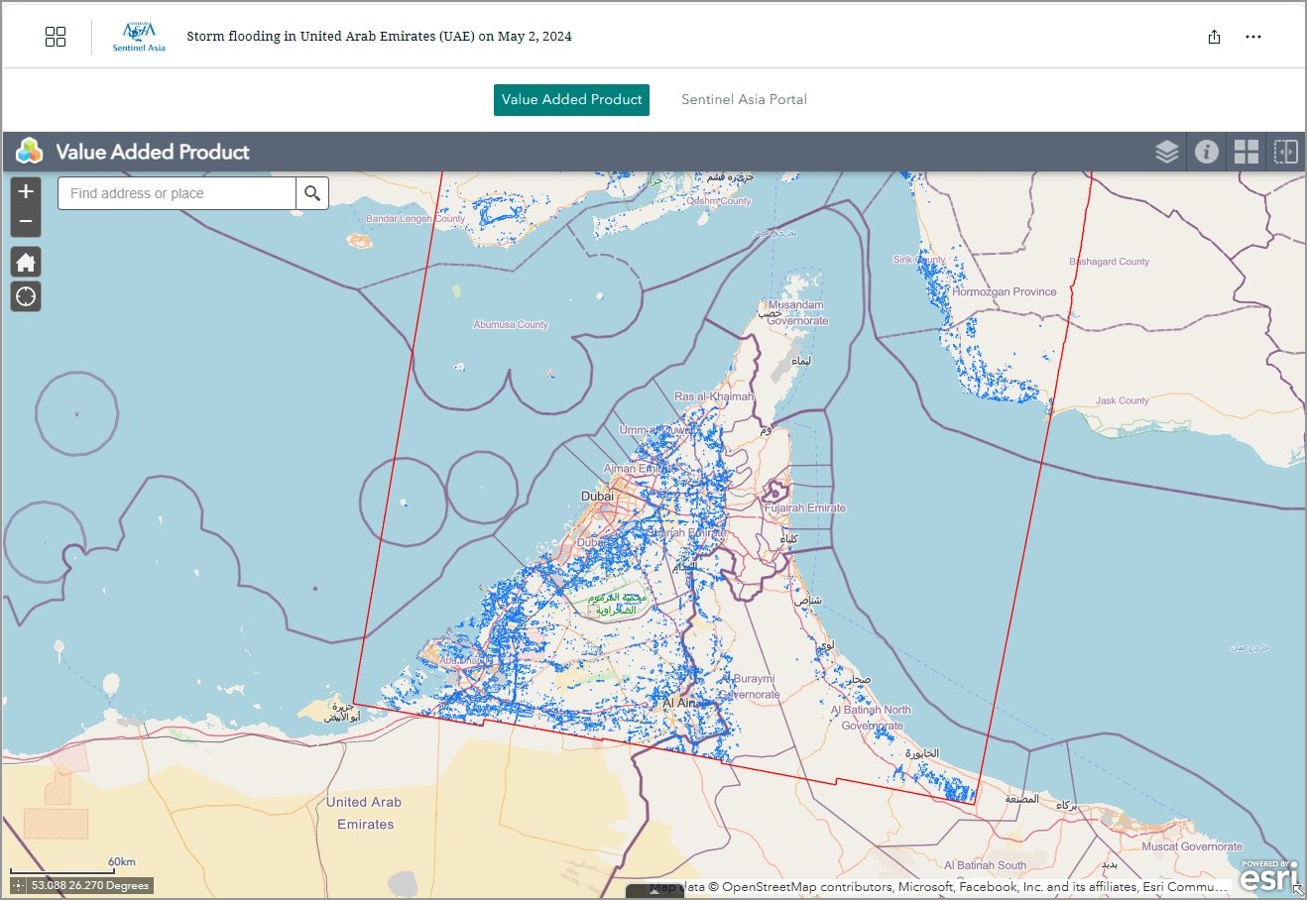1307x900 pixels.
Task: Open the info/About widget
Action: tap(1206, 152)
